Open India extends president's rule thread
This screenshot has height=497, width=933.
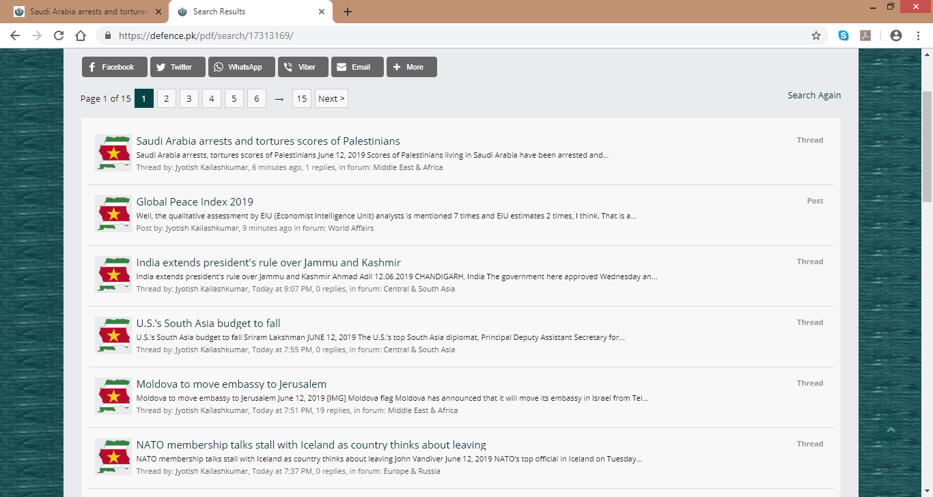tap(268, 263)
